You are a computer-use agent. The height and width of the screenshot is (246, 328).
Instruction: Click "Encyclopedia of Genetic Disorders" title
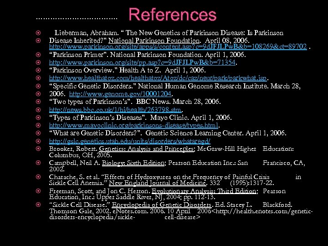tap(162, 205)
